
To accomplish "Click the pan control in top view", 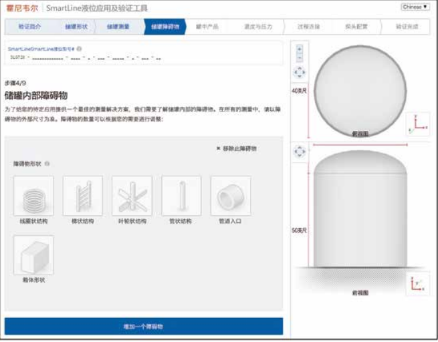I will coord(300,72).
